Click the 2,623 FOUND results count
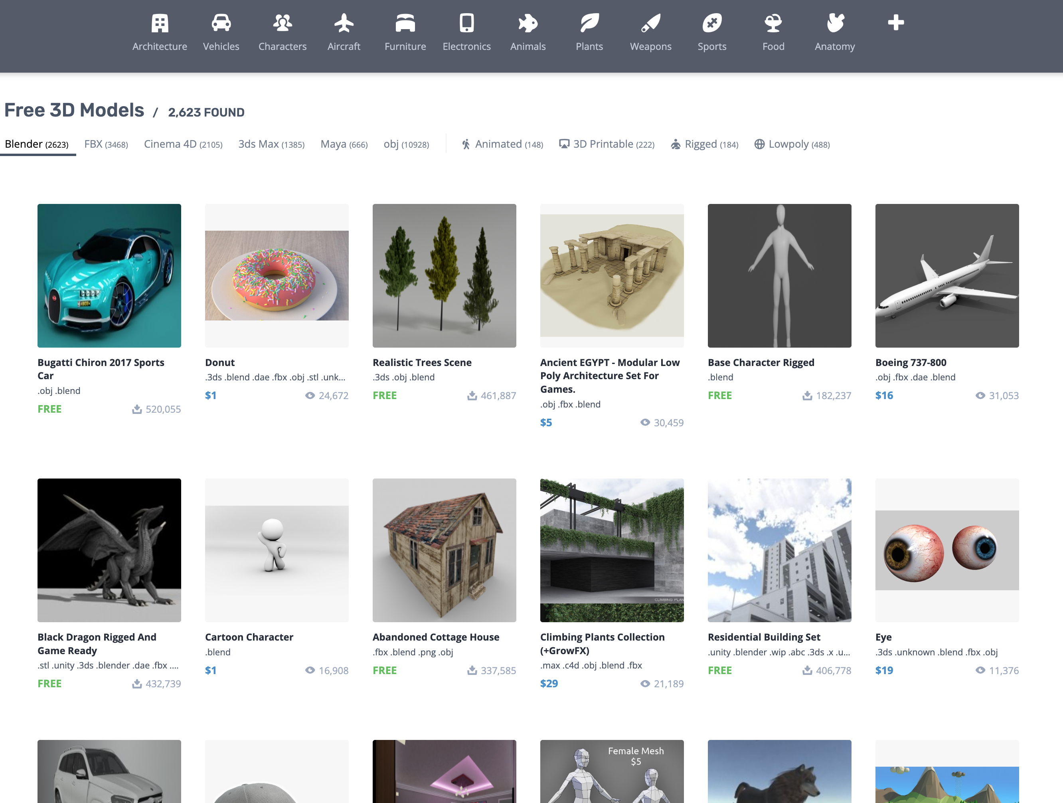Image resolution: width=1063 pixels, height=803 pixels. [206, 112]
